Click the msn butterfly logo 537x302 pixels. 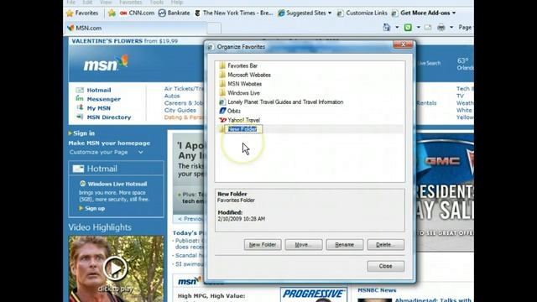click(x=106, y=64)
